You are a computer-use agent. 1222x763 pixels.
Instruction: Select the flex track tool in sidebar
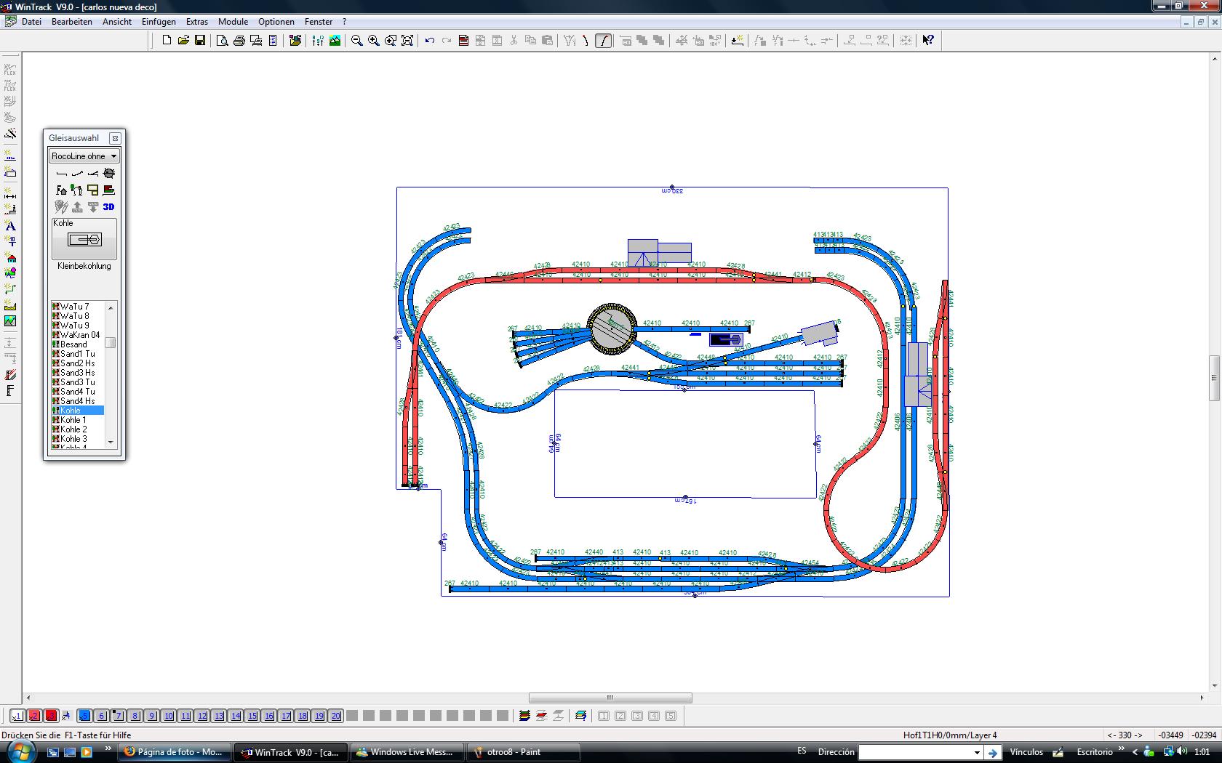click(x=10, y=70)
